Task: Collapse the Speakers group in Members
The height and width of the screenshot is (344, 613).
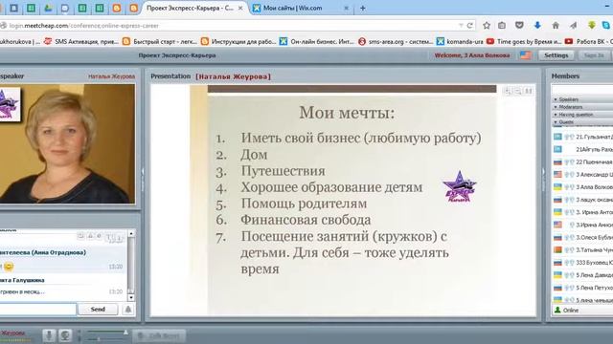Action: click(x=582, y=99)
